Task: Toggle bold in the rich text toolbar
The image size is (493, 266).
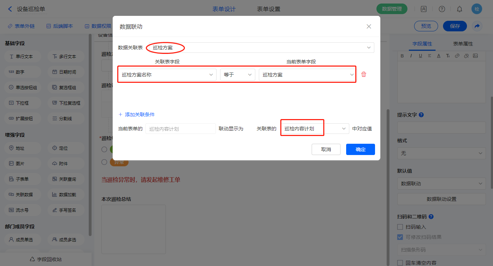Action: (402, 56)
